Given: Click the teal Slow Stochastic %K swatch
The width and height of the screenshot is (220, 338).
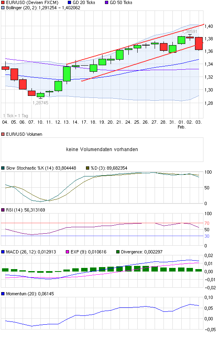Looking at the screenshot, I should [3, 168].
